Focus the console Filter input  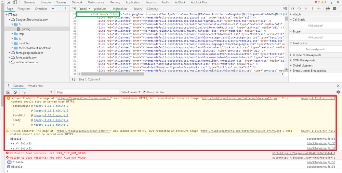pyautogui.click(x=87, y=92)
